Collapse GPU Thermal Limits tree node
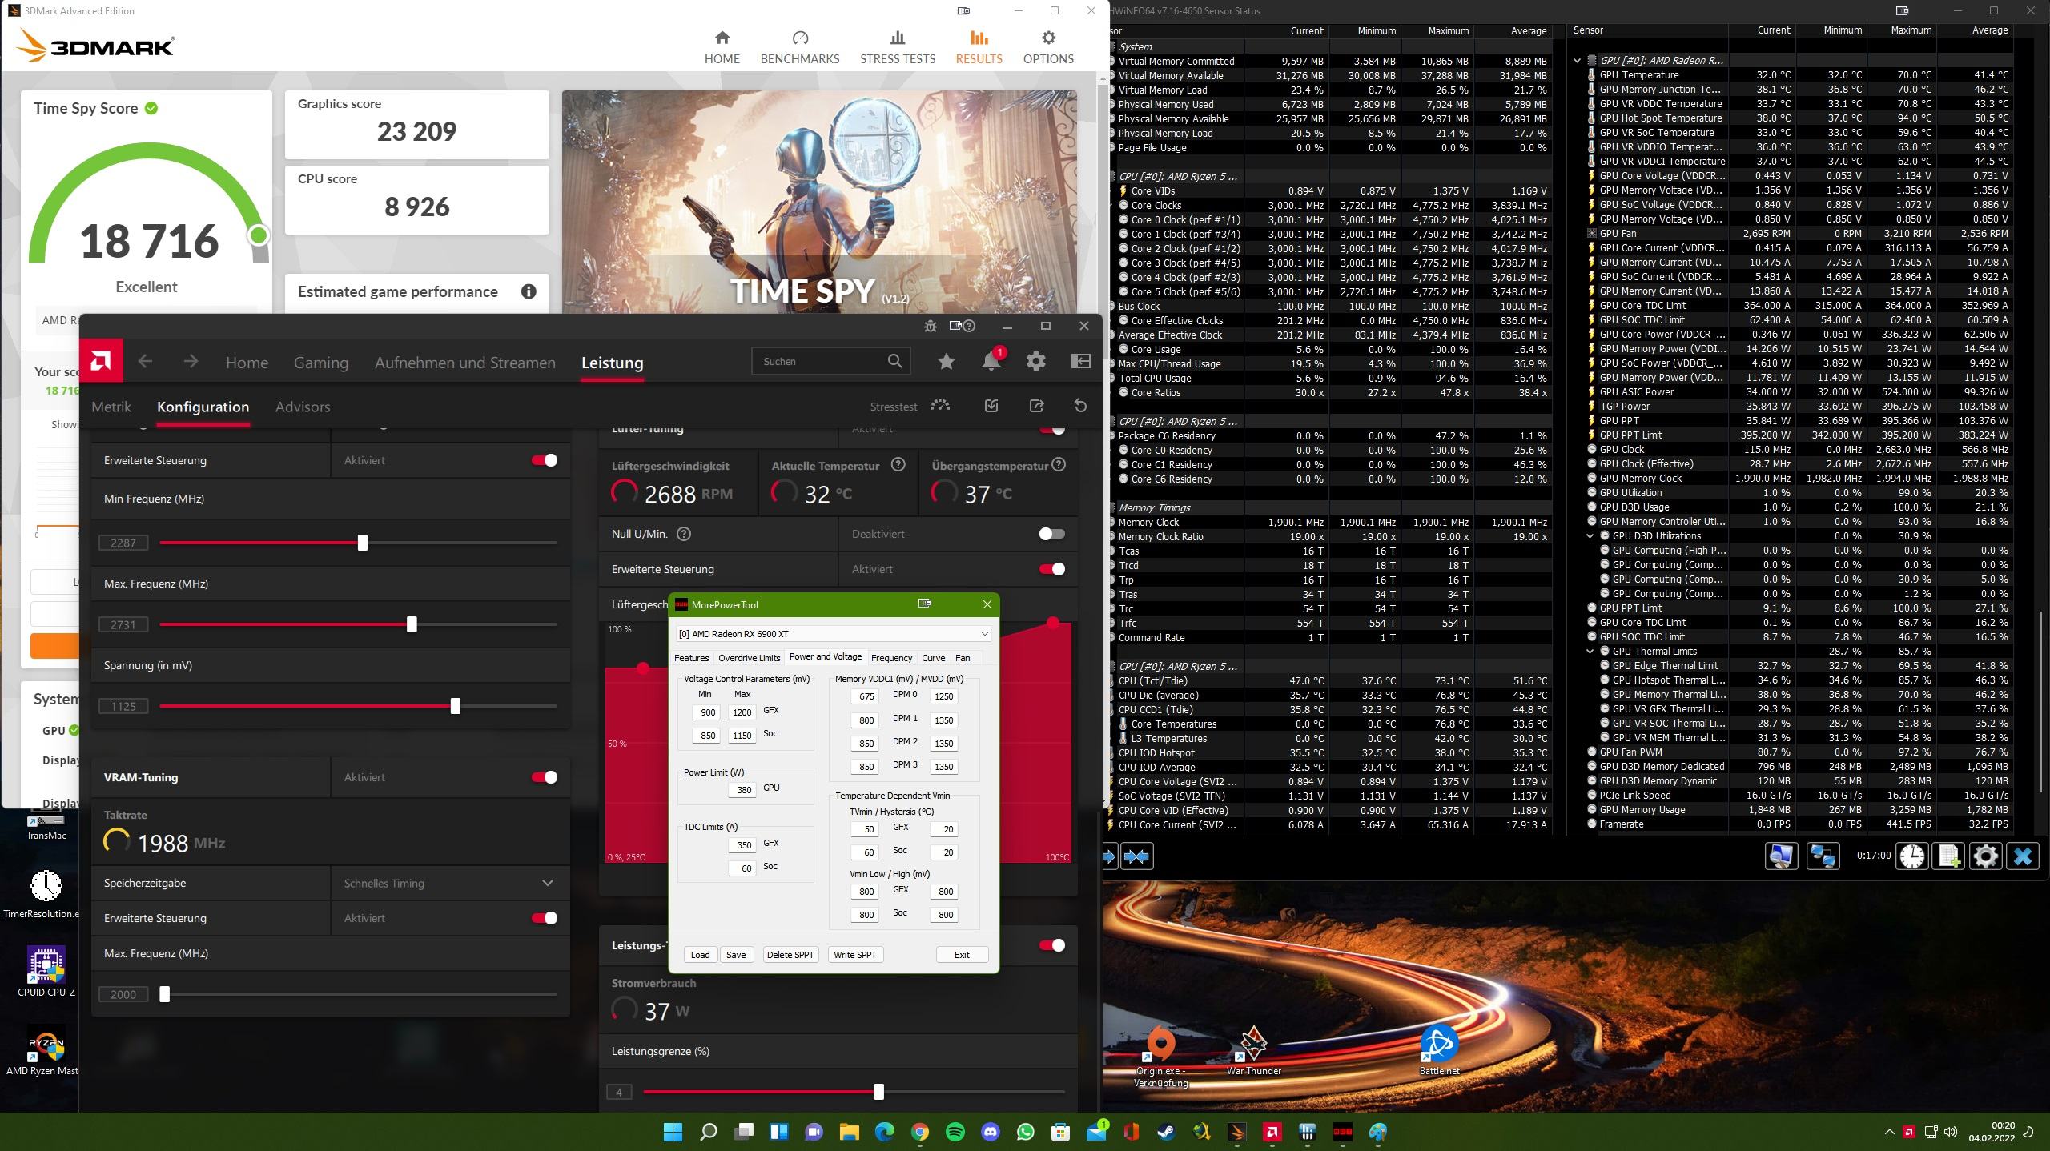This screenshot has height=1151, width=2050. pyautogui.click(x=1590, y=652)
